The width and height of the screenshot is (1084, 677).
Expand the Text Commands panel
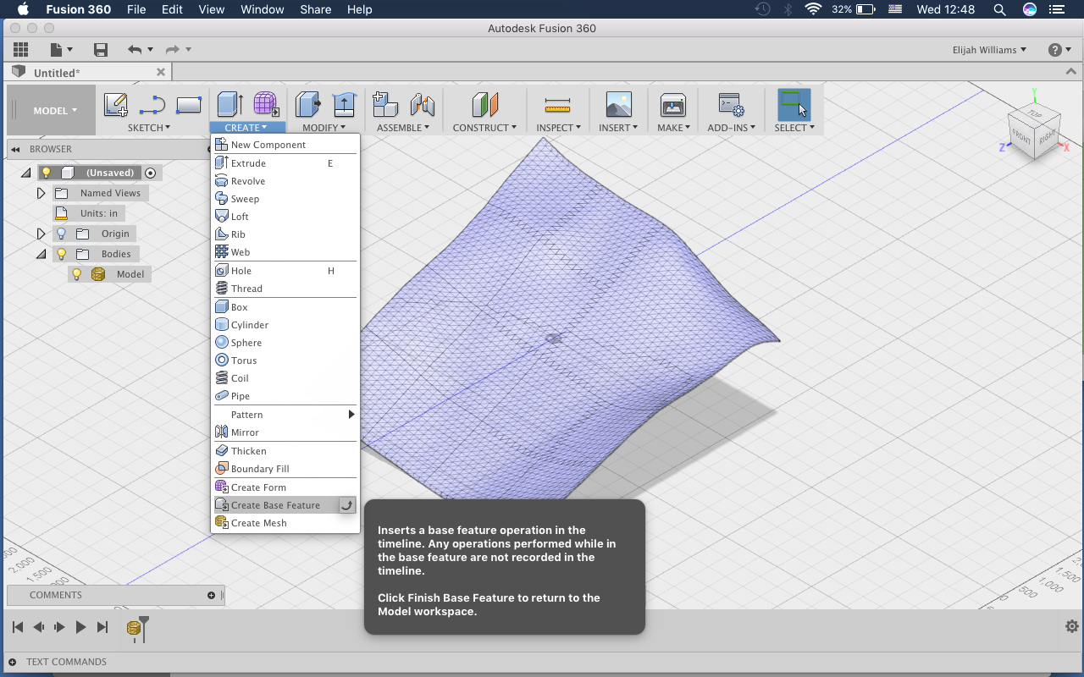(x=13, y=662)
